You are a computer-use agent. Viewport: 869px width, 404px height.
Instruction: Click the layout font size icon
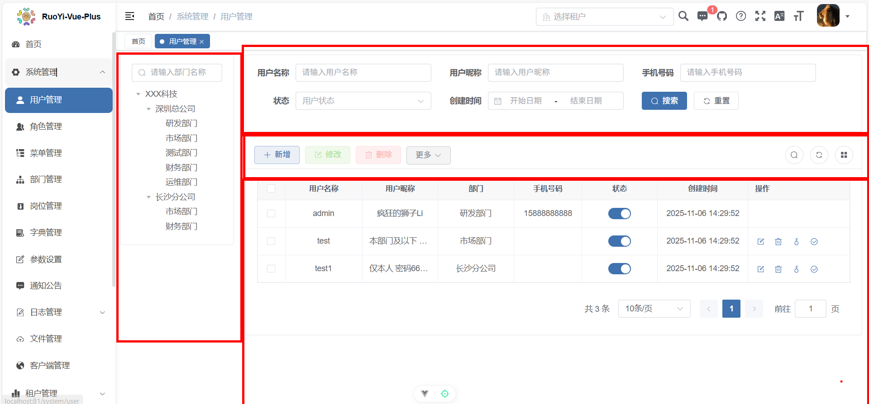pos(798,17)
